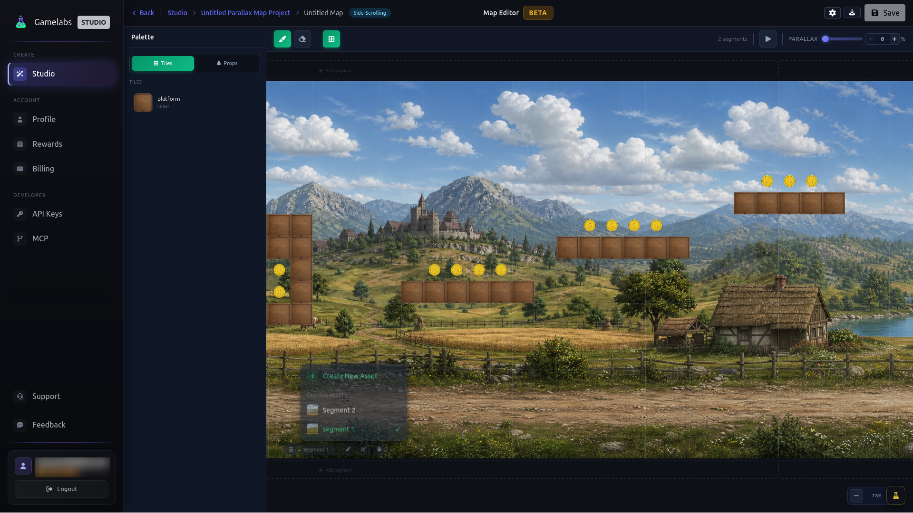This screenshot has width=913, height=513.
Task: Open map settings gear icon
Action: [832, 13]
